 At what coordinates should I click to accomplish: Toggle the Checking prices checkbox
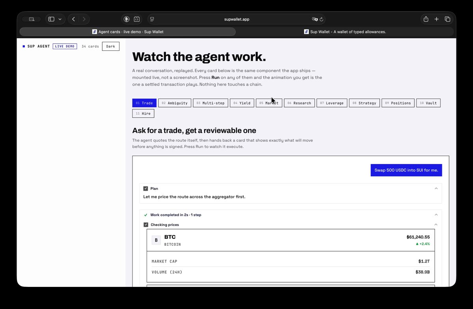(146, 225)
